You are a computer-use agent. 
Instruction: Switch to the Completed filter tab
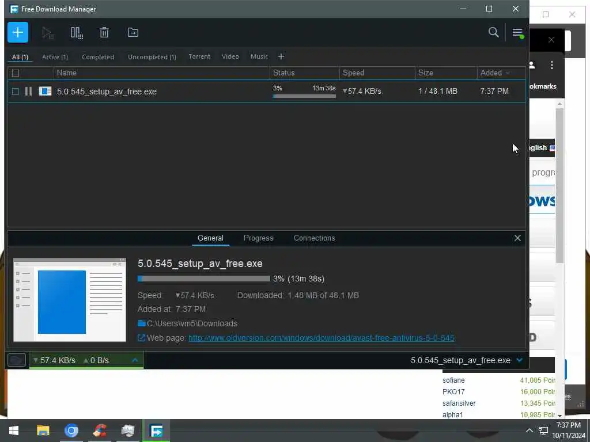(x=98, y=57)
